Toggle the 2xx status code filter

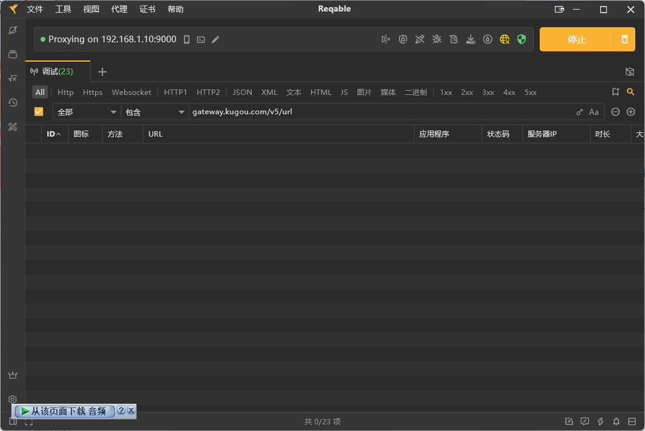pyautogui.click(x=467, y=92)
